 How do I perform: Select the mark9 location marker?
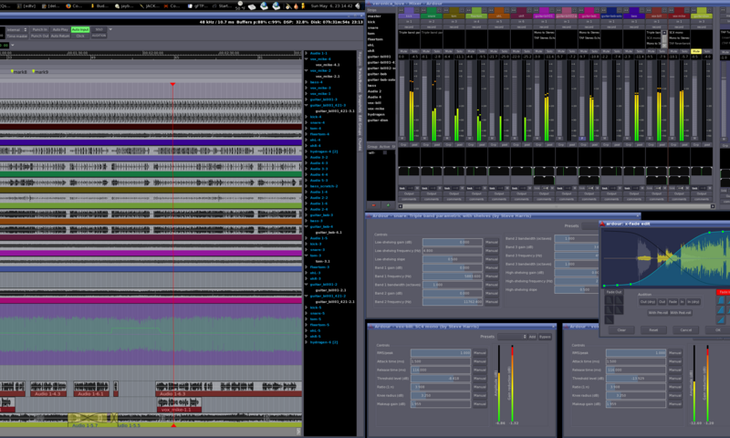(x=40, y=72)
